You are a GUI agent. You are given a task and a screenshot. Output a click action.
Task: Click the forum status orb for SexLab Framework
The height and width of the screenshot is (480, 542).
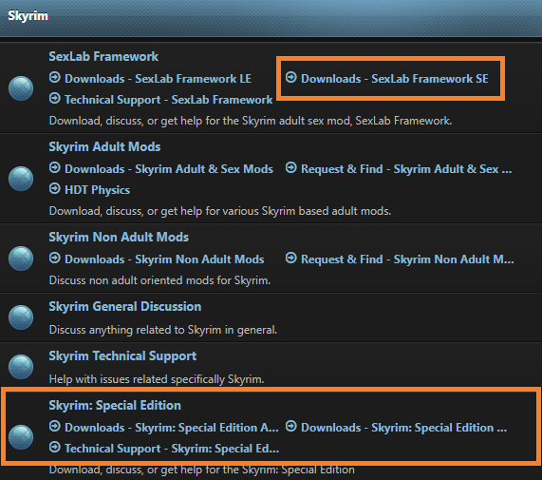(21, 88)
